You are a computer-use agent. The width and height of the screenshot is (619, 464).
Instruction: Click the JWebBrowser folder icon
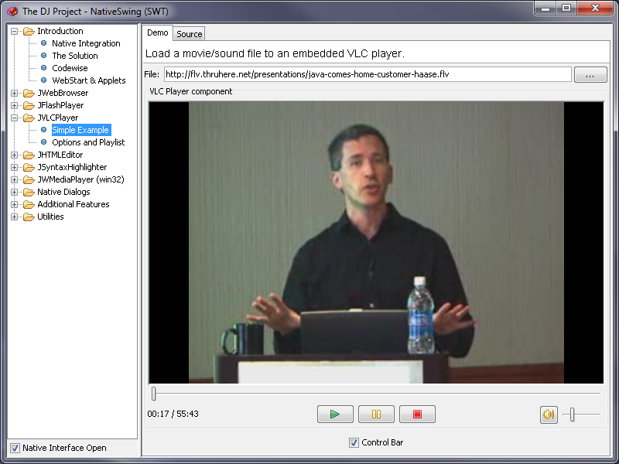point(29,93)
